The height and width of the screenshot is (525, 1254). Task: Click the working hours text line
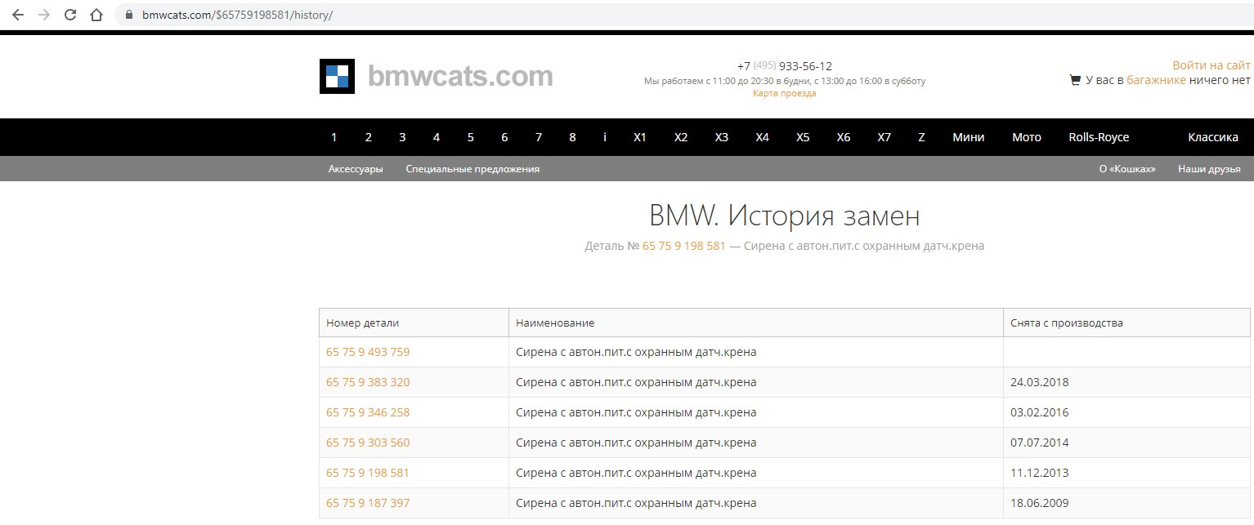click(785, 81)
